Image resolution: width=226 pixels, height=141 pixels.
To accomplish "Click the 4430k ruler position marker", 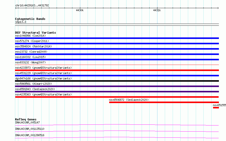I will [x=80, y=10].
